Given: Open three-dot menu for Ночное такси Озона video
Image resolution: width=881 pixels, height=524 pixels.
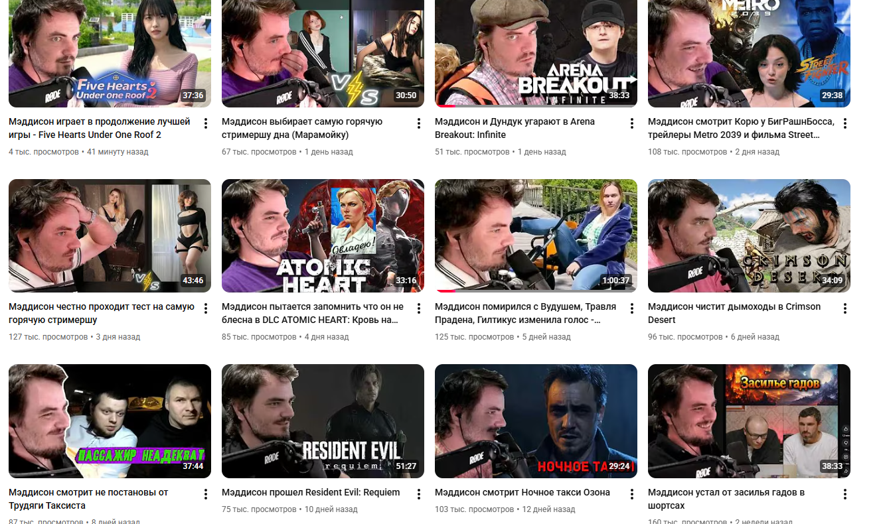Looking at the screenshot, I should 632,494.
